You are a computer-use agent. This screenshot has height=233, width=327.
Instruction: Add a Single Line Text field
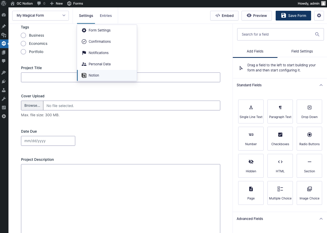click(251, 111)
